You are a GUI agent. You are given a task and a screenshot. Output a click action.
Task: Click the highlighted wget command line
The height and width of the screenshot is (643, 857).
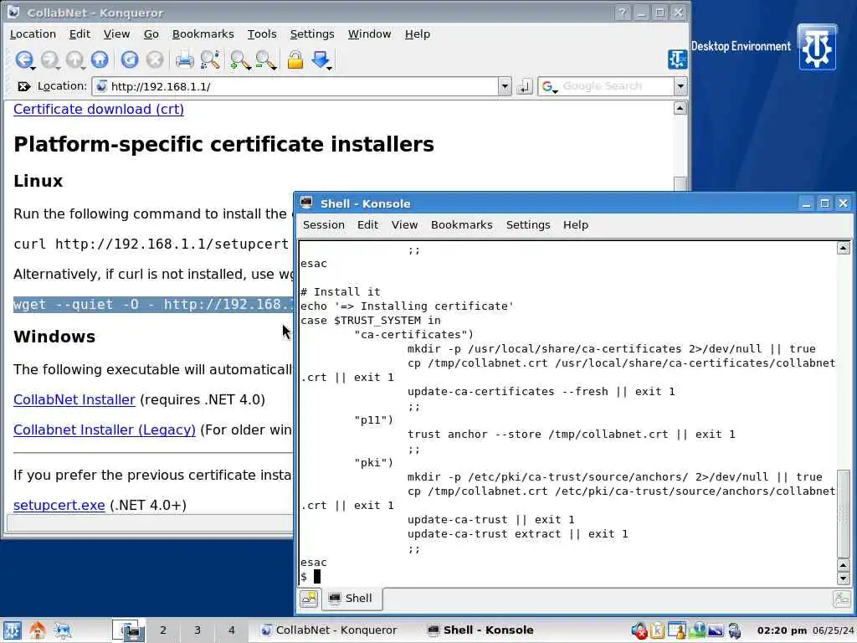[x=153, y=305]
